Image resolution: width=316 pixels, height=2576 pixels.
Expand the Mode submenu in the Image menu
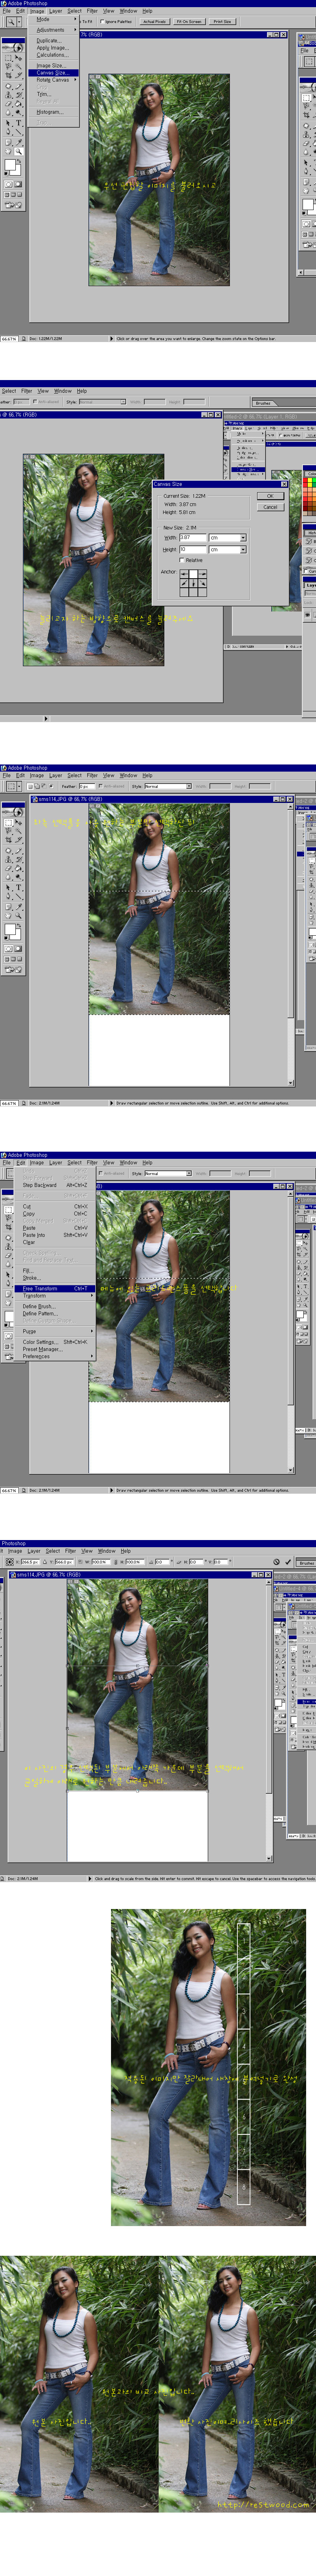pos(54,19)
